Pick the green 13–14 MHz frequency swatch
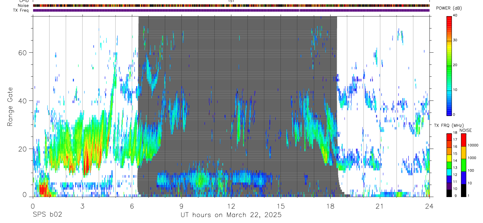The height and width of the screenshot is (223, 483). tap(449, 165)
